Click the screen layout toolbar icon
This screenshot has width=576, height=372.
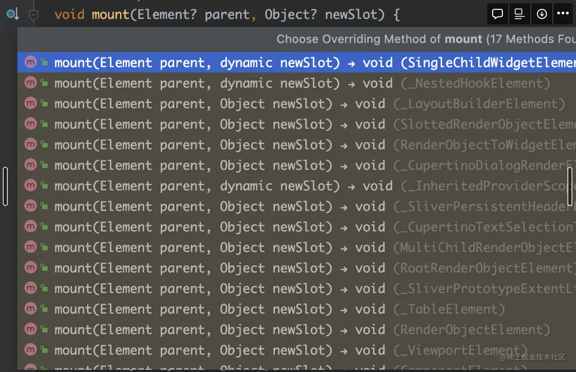coord(519,14)
